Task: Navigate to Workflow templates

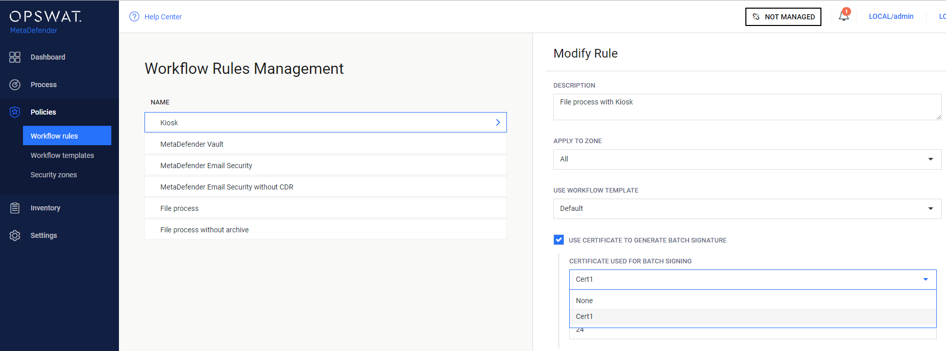Action: pos(62,155)
